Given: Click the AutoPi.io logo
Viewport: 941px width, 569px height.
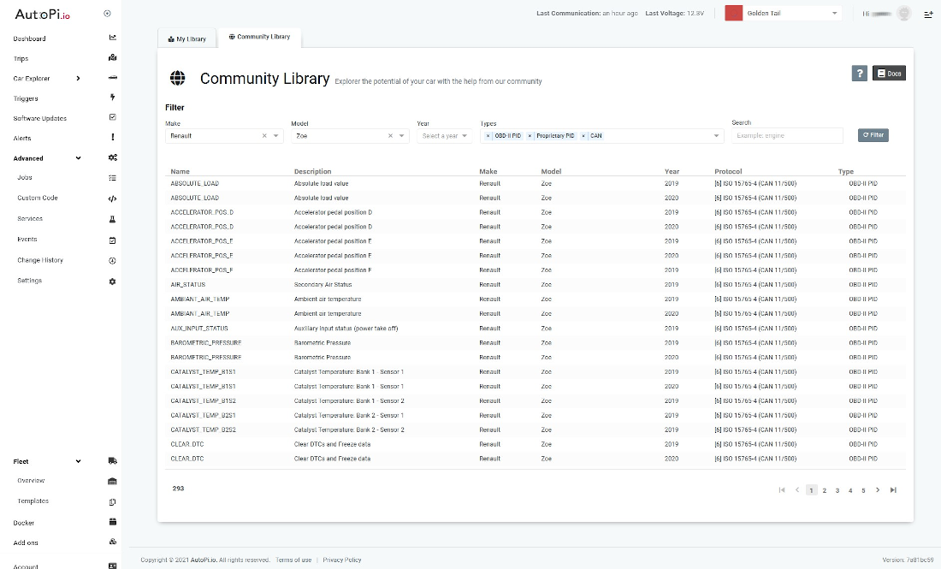Looking at the screenshot, I should click(42, 15).
